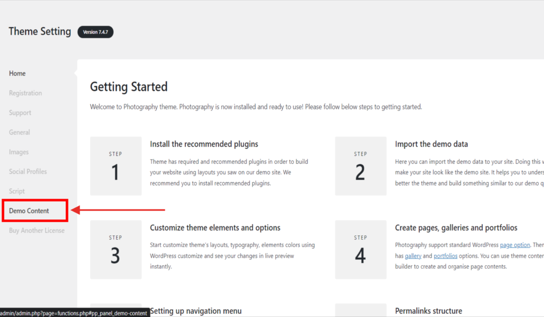Viewport: 544px width, 317px height.
Task: Click 'Customize theme elements and options' heading
Action: (x=215, y=228)
